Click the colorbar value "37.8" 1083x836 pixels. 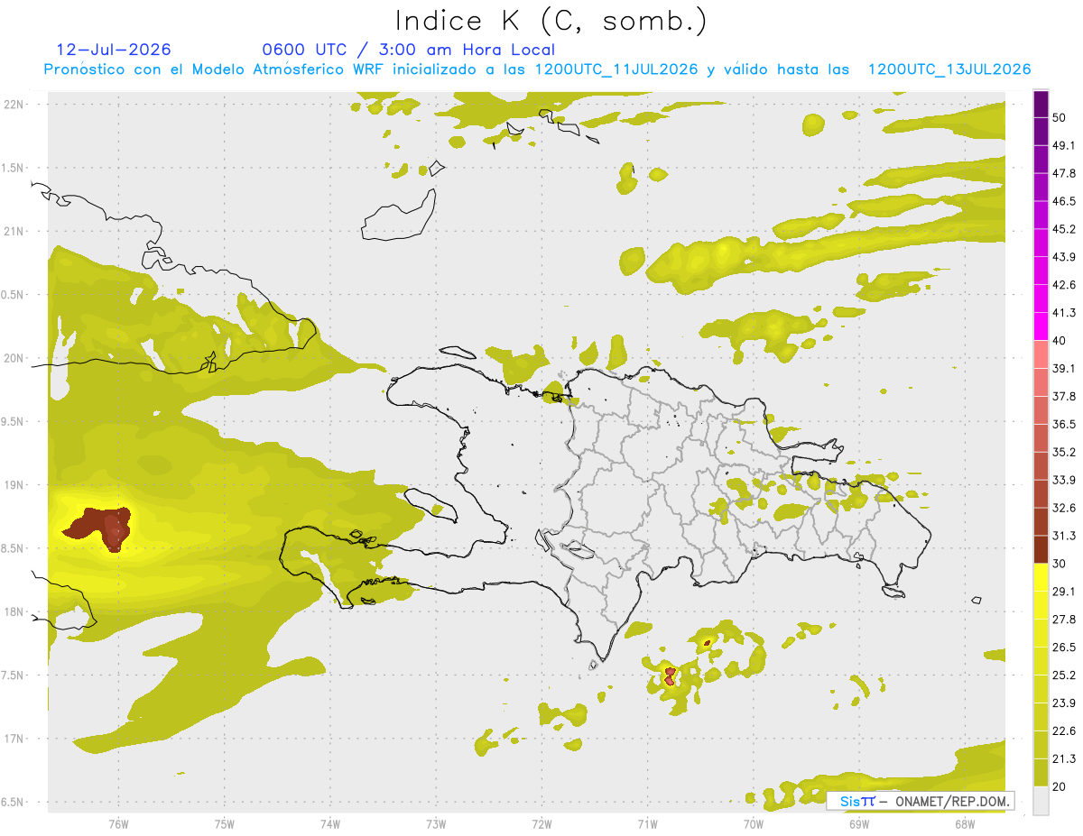point(1064,397)
